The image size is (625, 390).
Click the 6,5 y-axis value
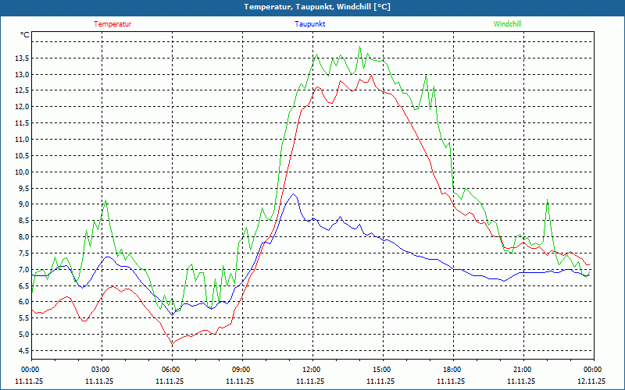[x=23, y=285]
